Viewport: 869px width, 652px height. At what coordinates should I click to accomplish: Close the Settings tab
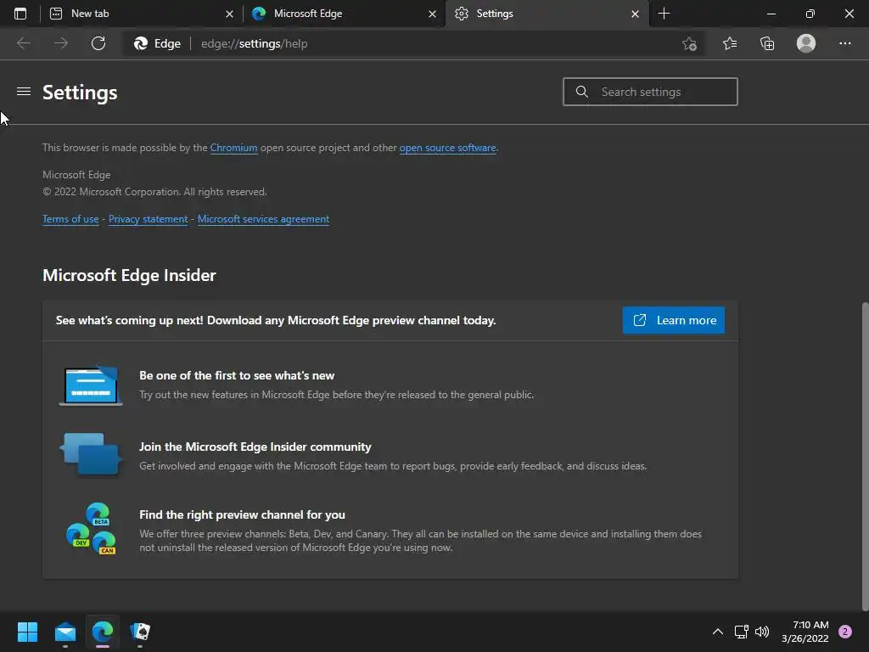tap(635, 14)
